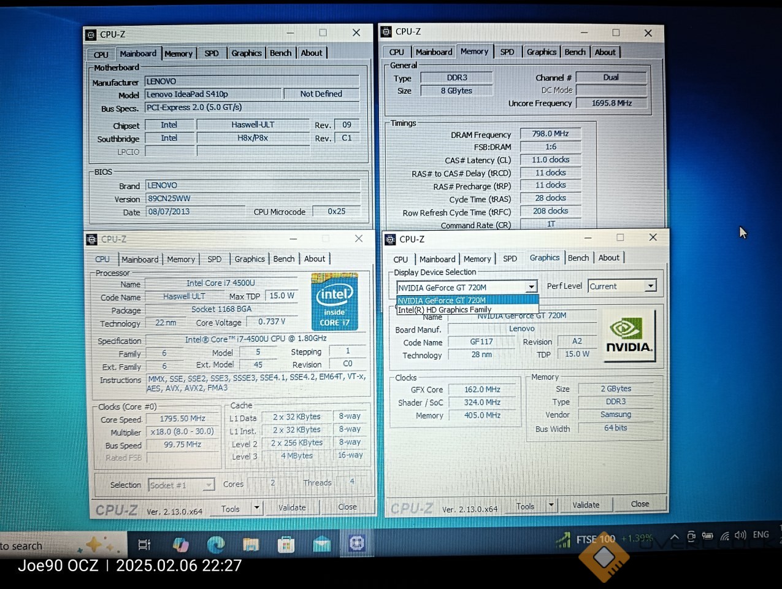The image size is (782, 589).
Task: Click the FSB:DRAM 1:6 value
Action: (550, 147)
